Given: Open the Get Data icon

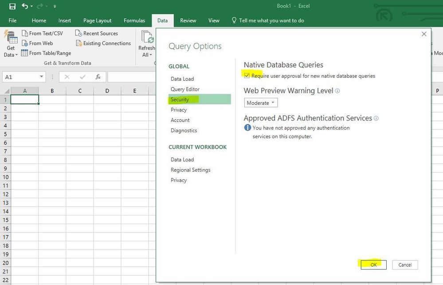Looking at the screenshot, I should coord(10,44).
